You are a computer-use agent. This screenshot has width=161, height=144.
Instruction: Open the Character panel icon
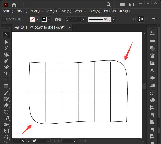152,70
